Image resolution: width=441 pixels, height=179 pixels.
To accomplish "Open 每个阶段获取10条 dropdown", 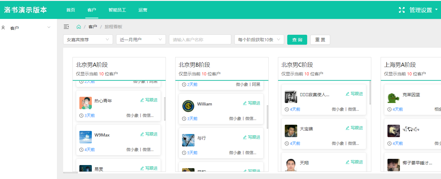I will coord(259,39).
